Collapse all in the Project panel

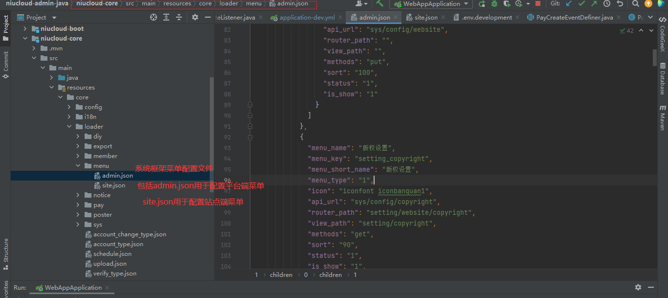click(x=179, y=17)
